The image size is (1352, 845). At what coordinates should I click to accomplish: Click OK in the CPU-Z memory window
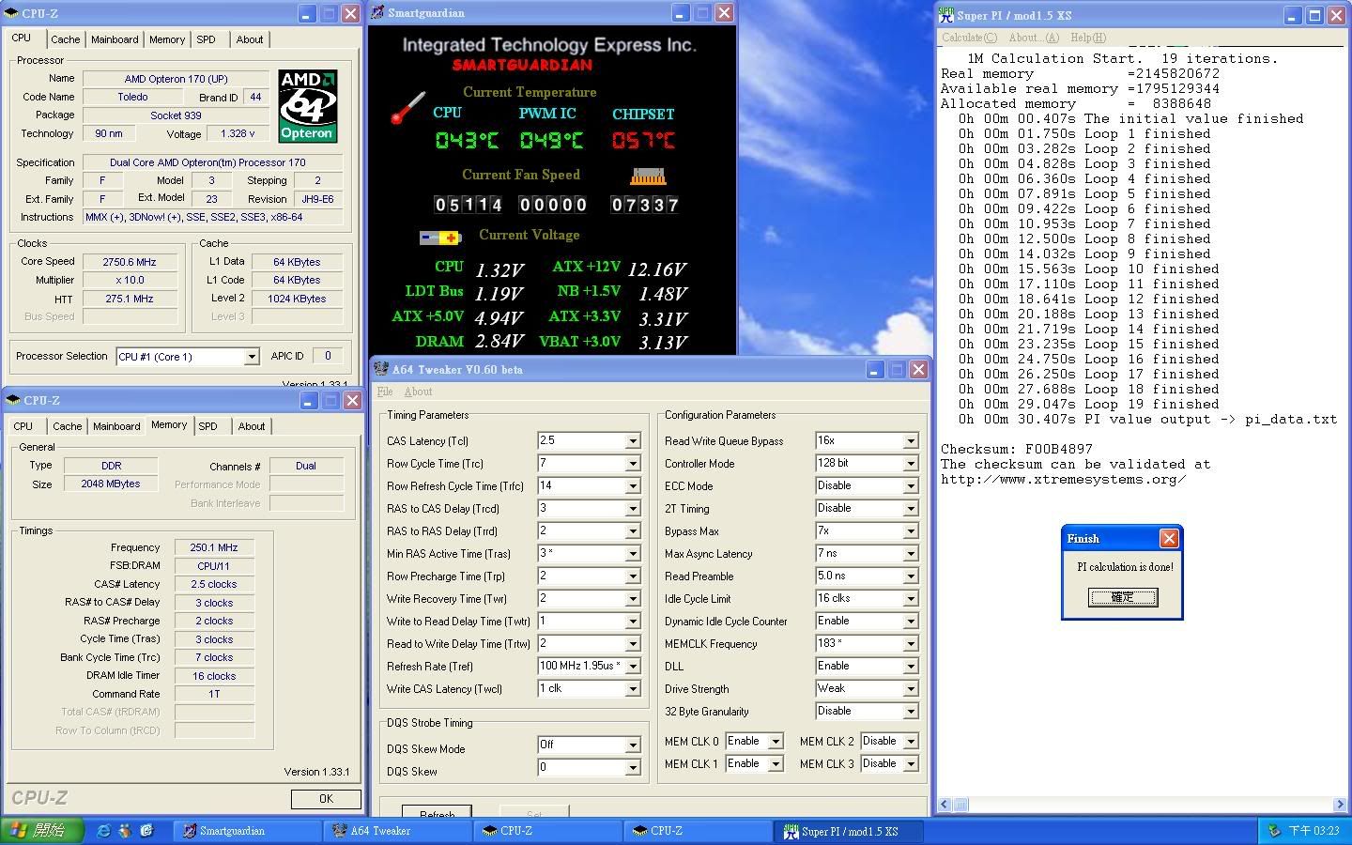coord(326,799)
